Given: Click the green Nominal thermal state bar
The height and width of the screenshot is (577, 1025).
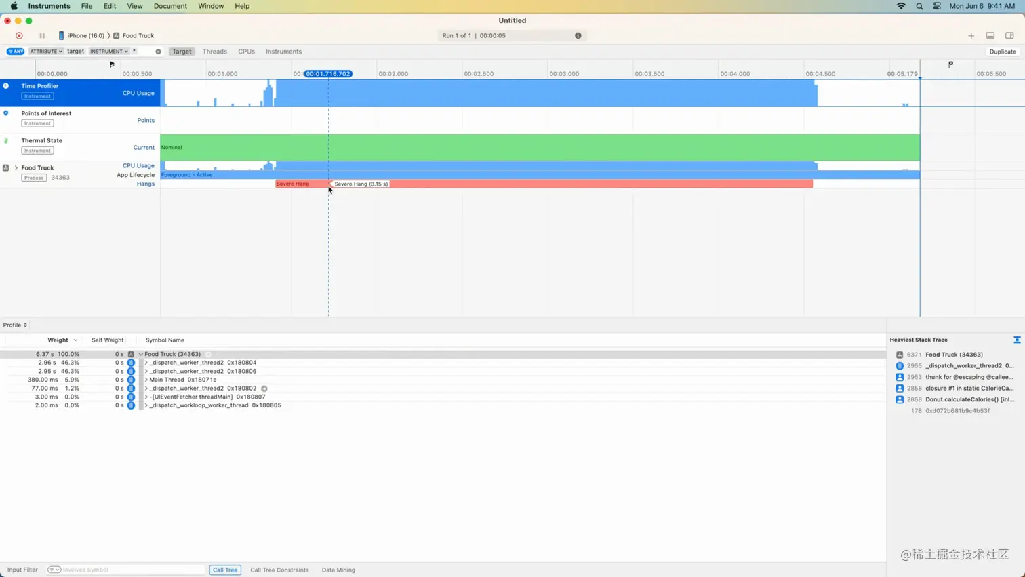Looking at the screenshot, I should coord(540,147).
